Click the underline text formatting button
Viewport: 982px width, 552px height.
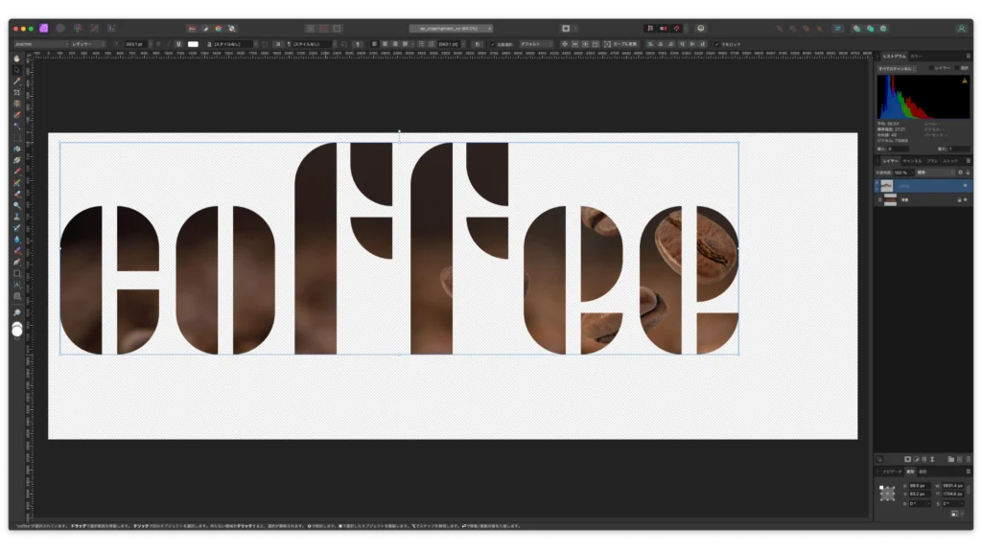[x=178, y=44]
